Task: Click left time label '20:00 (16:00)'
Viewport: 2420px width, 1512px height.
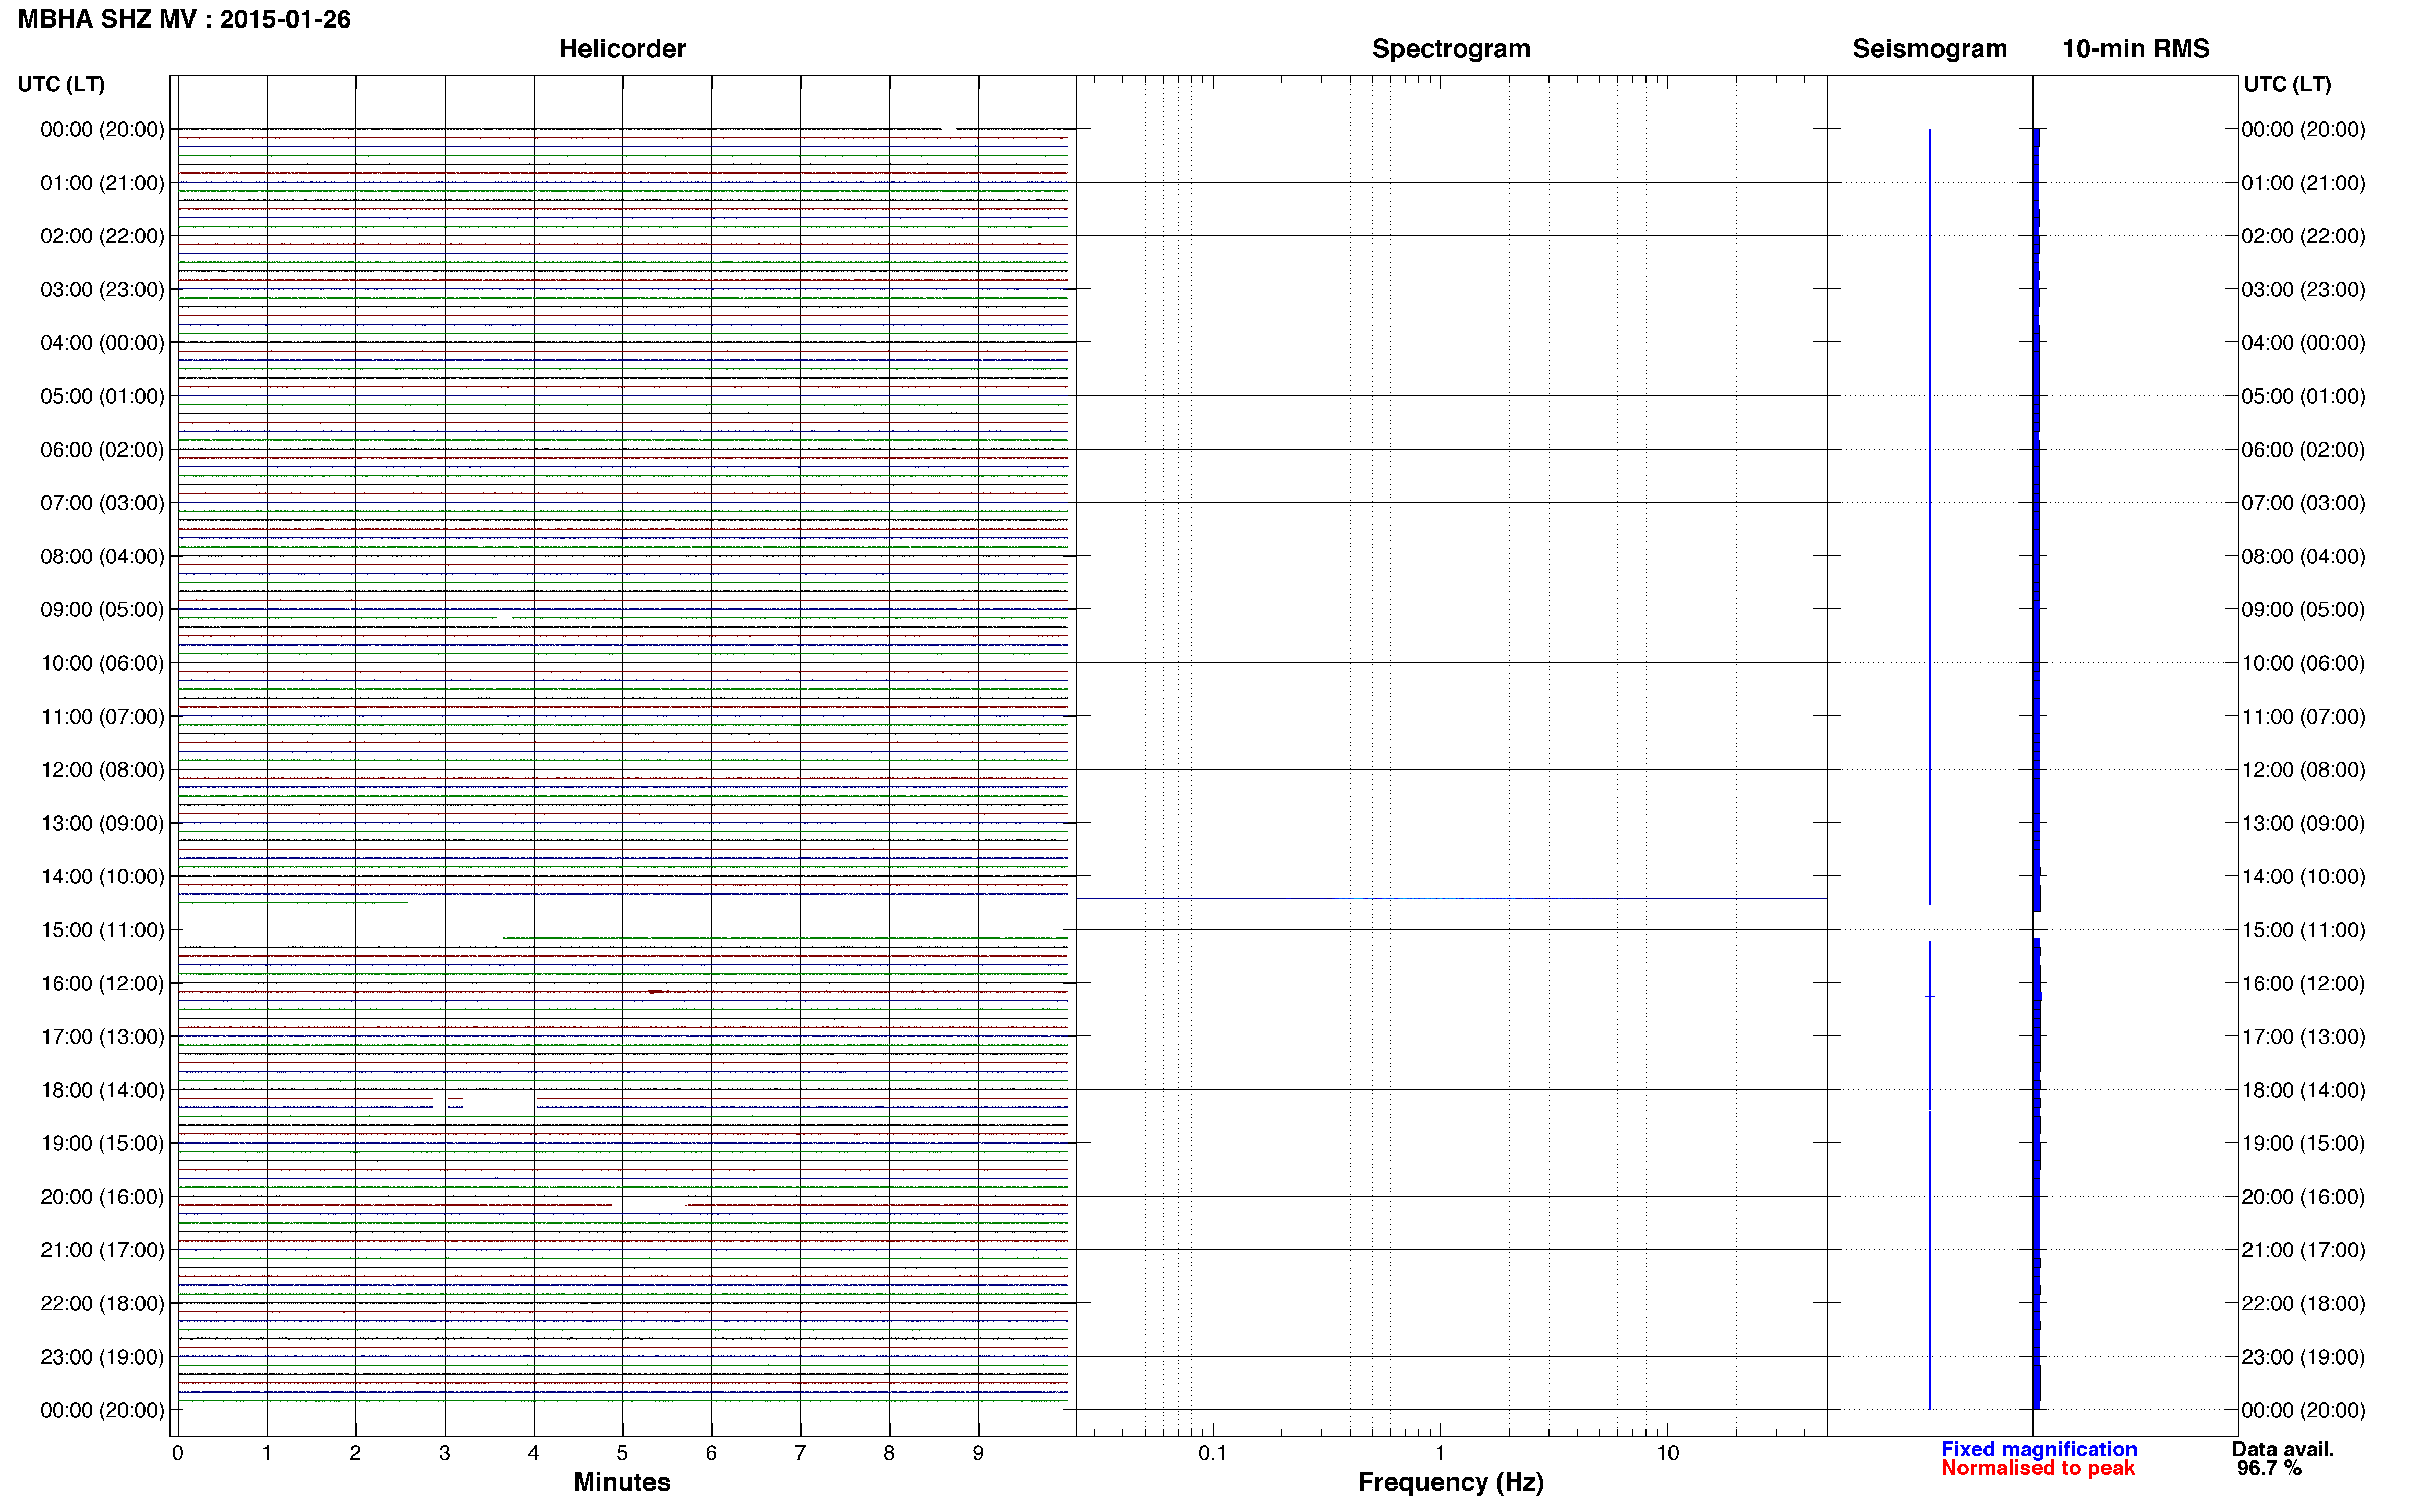Action: point(102,1196)
